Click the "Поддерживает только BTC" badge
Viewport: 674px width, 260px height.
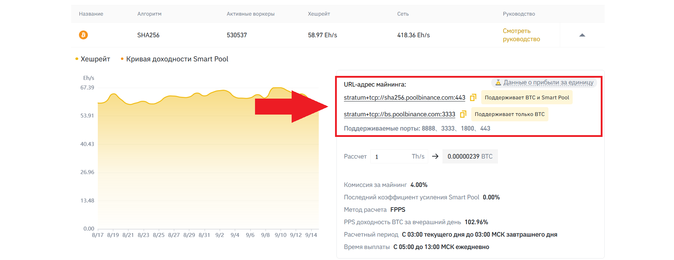[x=509, y=114]
